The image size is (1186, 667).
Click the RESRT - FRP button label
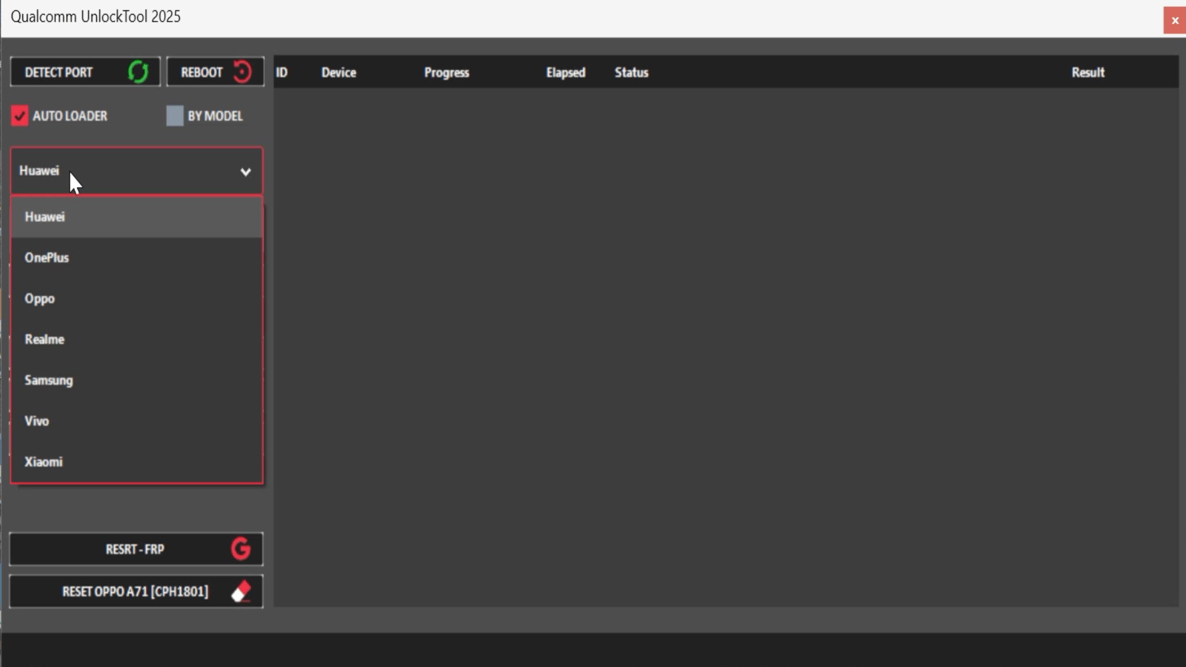135,549
